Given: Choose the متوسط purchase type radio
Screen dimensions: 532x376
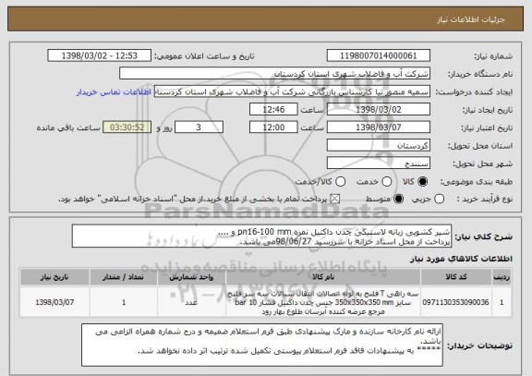Looking at the screenshot, I should pyautogui.click(x=399, y=200).
